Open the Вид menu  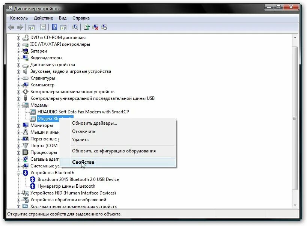(63, 18)
